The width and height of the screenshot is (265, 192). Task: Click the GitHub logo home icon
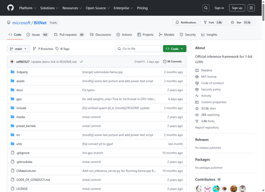click(x=11, y=8)
